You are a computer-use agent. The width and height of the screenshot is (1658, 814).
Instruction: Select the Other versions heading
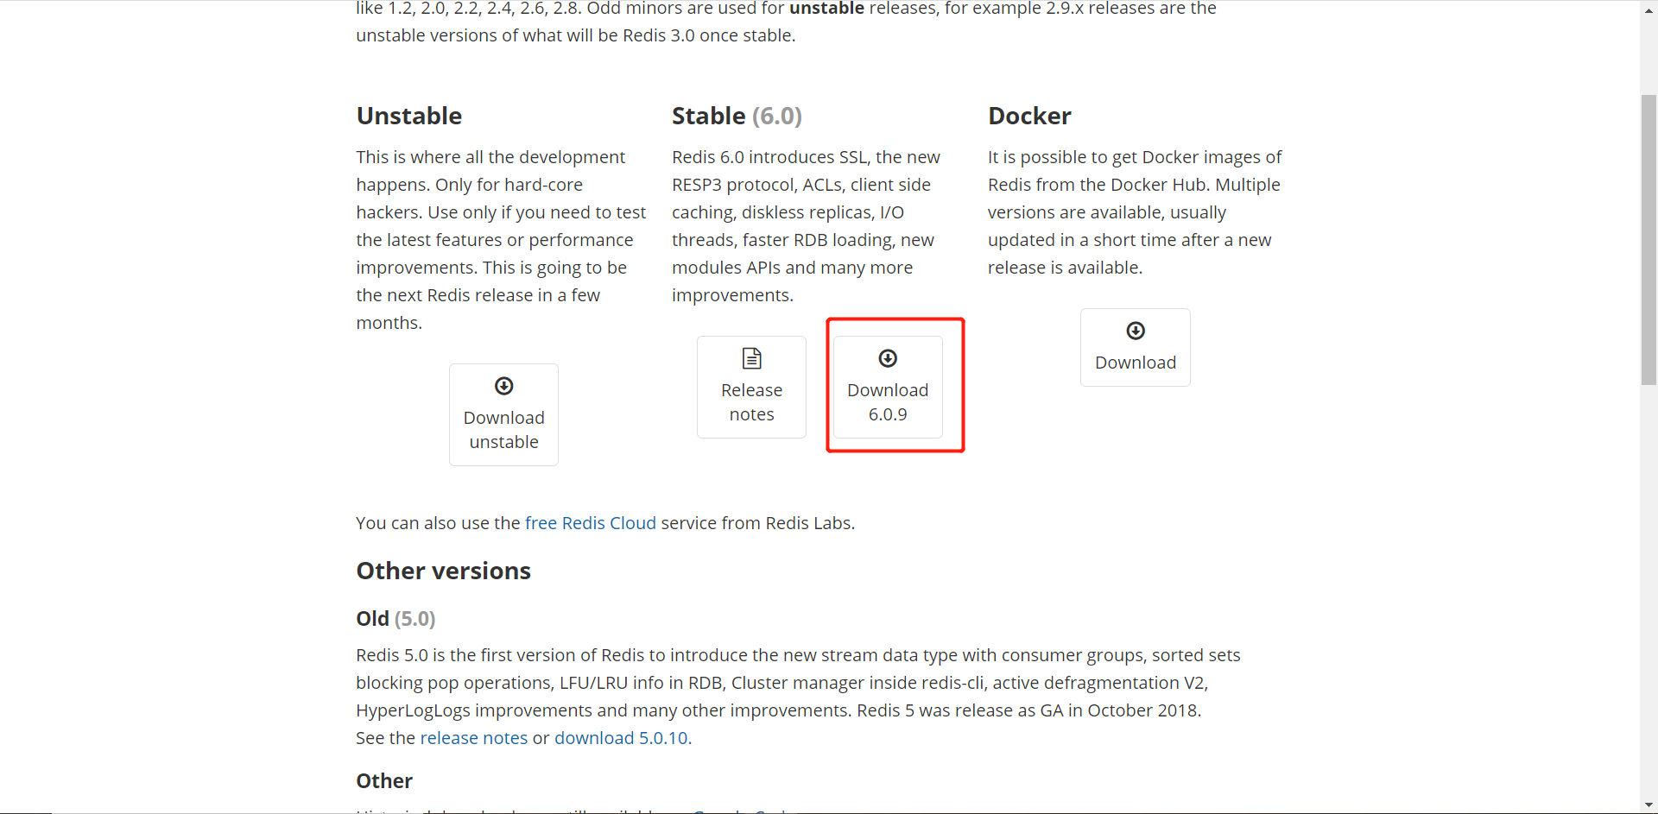[444, 571]
